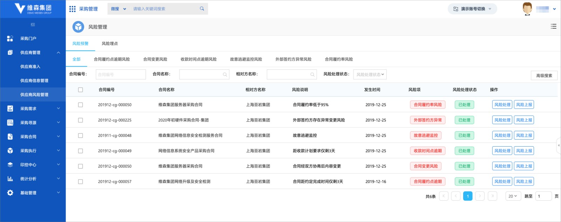This screenshot has height=222, width=561.
Task: Click the 合同编号 input field
Action: 121,74
